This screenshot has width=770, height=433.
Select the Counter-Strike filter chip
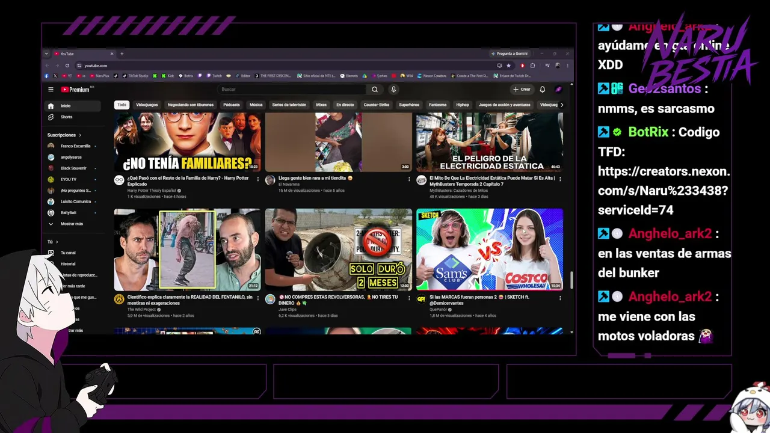coord(377,105)
